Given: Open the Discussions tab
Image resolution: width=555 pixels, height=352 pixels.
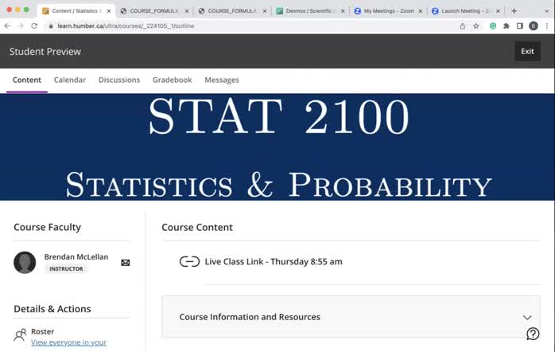Looking at the screenshot, I should click(x=118, y=80).
